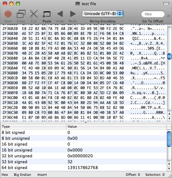Screen dimensions: 172x178
Task: Select the 8 bit unsigned row
Action: pyautogui.click(x=84, y=138)
